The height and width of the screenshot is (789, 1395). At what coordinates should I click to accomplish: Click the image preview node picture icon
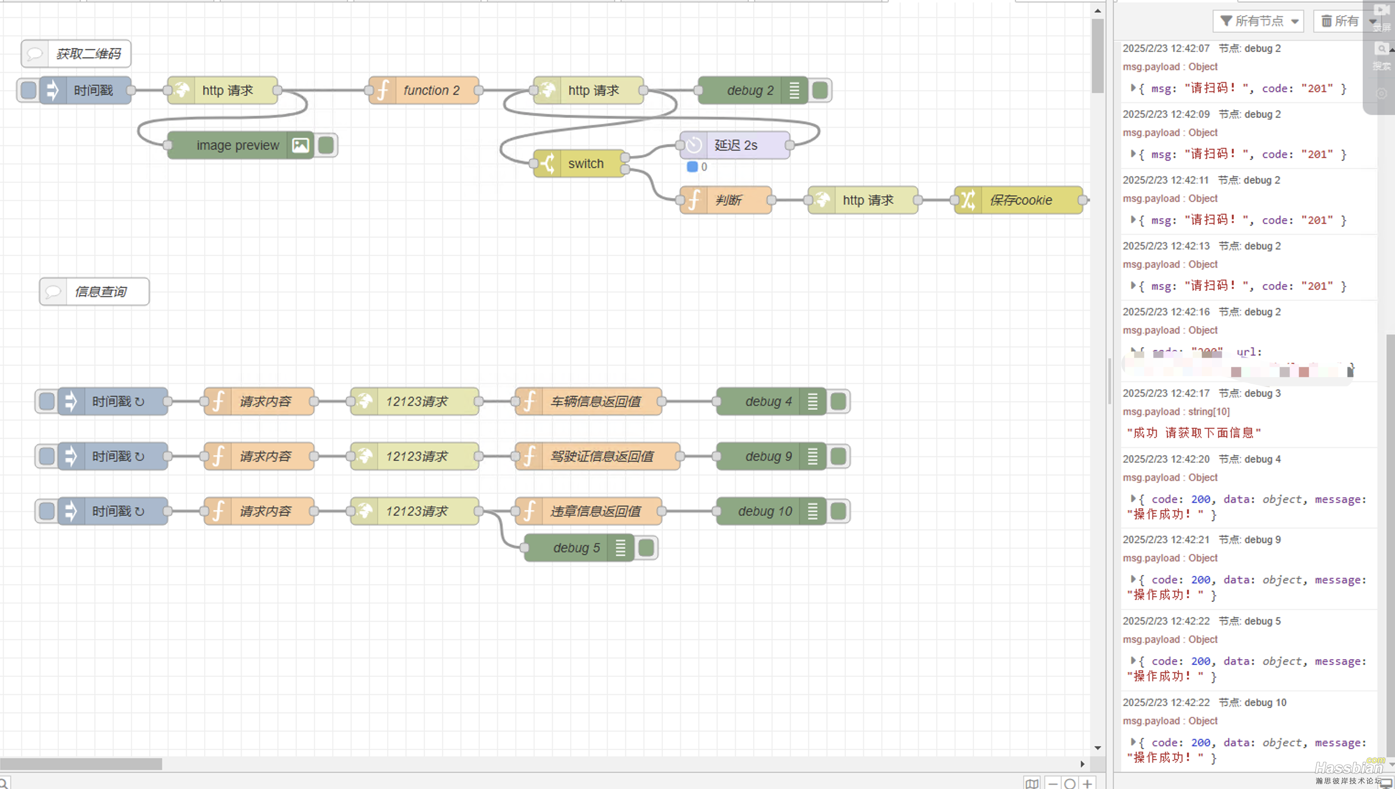[x=301, y=145]
